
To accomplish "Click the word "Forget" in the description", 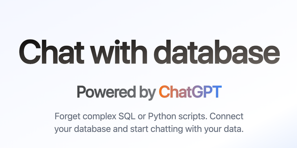I will pyautogui.click(x=67, y=116).
